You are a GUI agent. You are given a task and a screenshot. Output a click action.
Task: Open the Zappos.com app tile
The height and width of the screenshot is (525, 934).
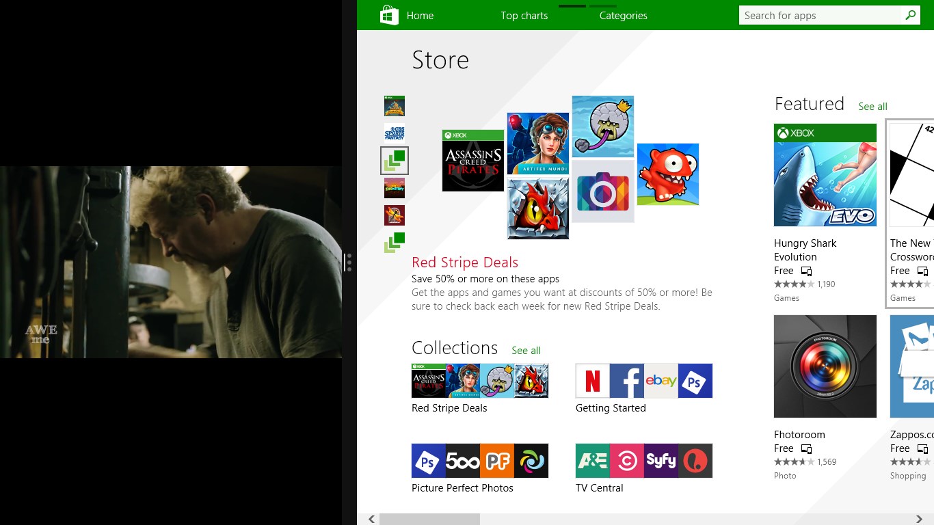[912, 366]
